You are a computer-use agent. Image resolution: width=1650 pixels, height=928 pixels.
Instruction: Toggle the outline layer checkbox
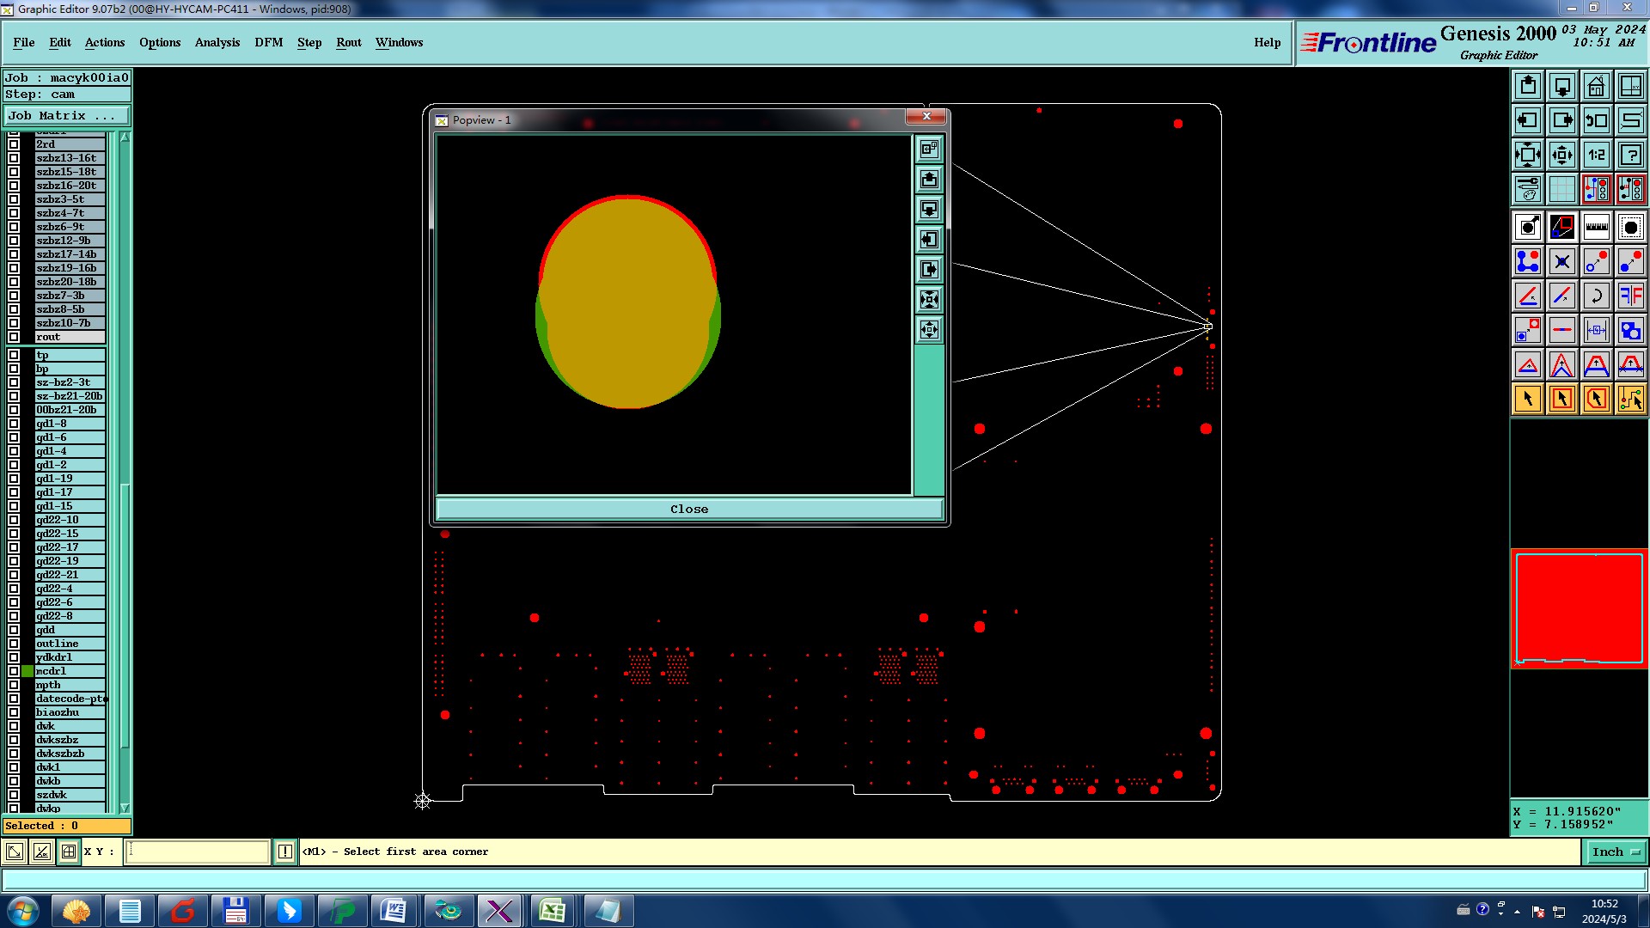pos(14,644)
